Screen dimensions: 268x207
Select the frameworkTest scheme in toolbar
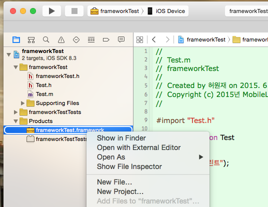coord(114,11)
